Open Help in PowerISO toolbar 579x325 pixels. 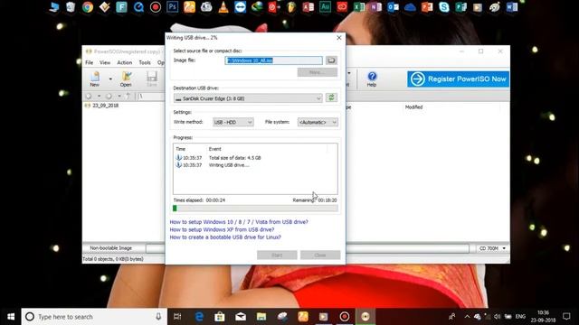[x=372, y=79]
